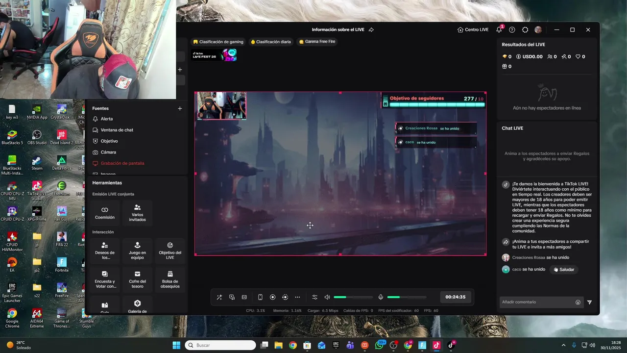Image resolution: width=627 pixels, height=353 pixels.
Task: Click Saludar button next to caco
Action: (564, 269)
